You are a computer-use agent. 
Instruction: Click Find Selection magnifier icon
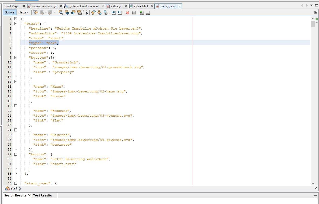click(x=61, y=12)
